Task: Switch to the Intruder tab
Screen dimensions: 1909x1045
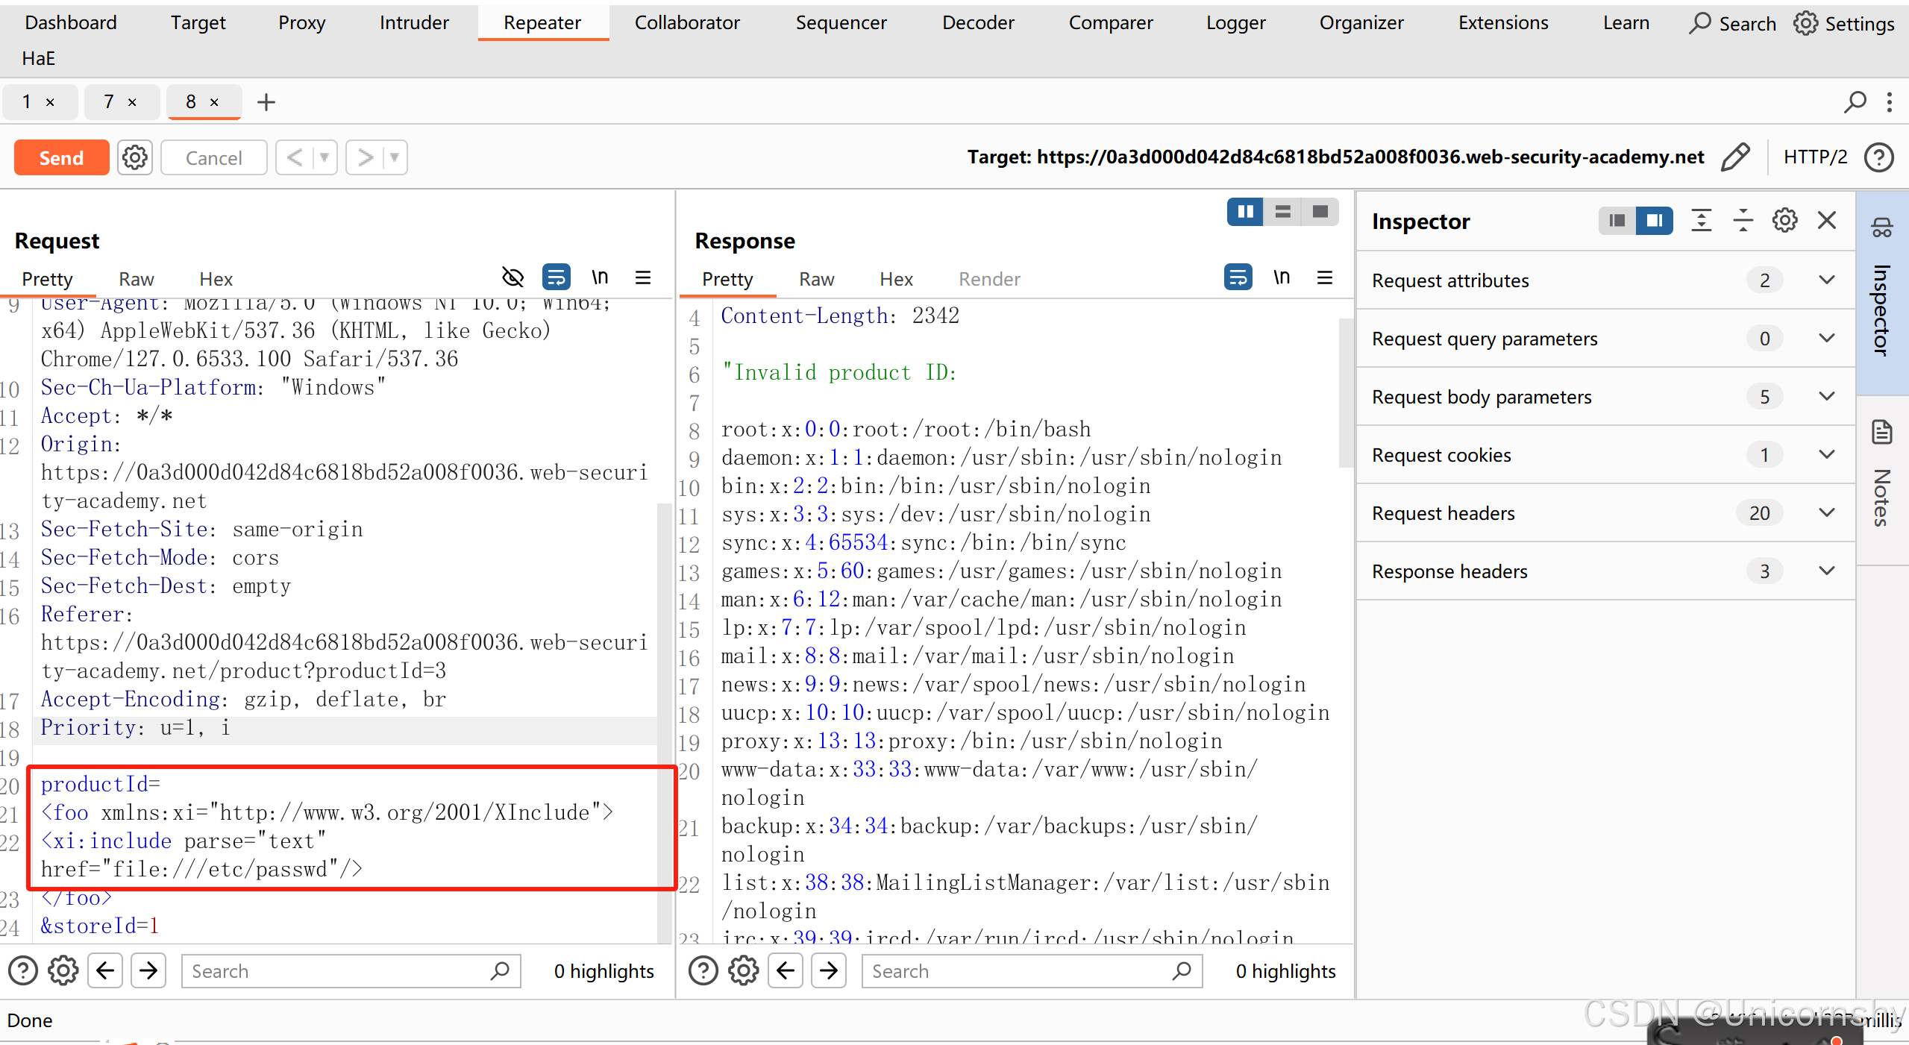Action: [413, 23]
